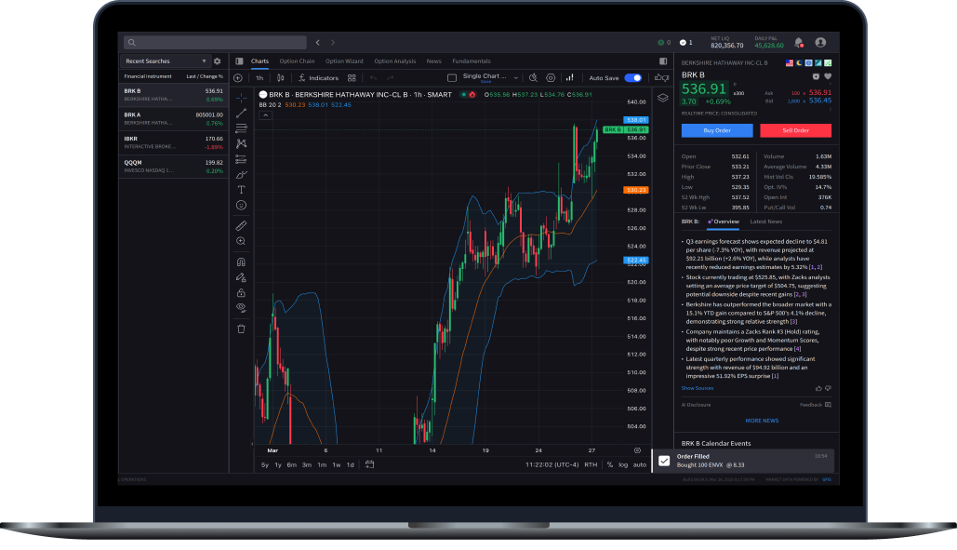The image size is (957, 550).
Task: Open the RTH session dropdown
Action: coord(591,464)
